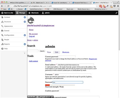Toggle sidebar orientation button below Help
The width and height of the screenshot is (120, 98).
pos(25,53)
